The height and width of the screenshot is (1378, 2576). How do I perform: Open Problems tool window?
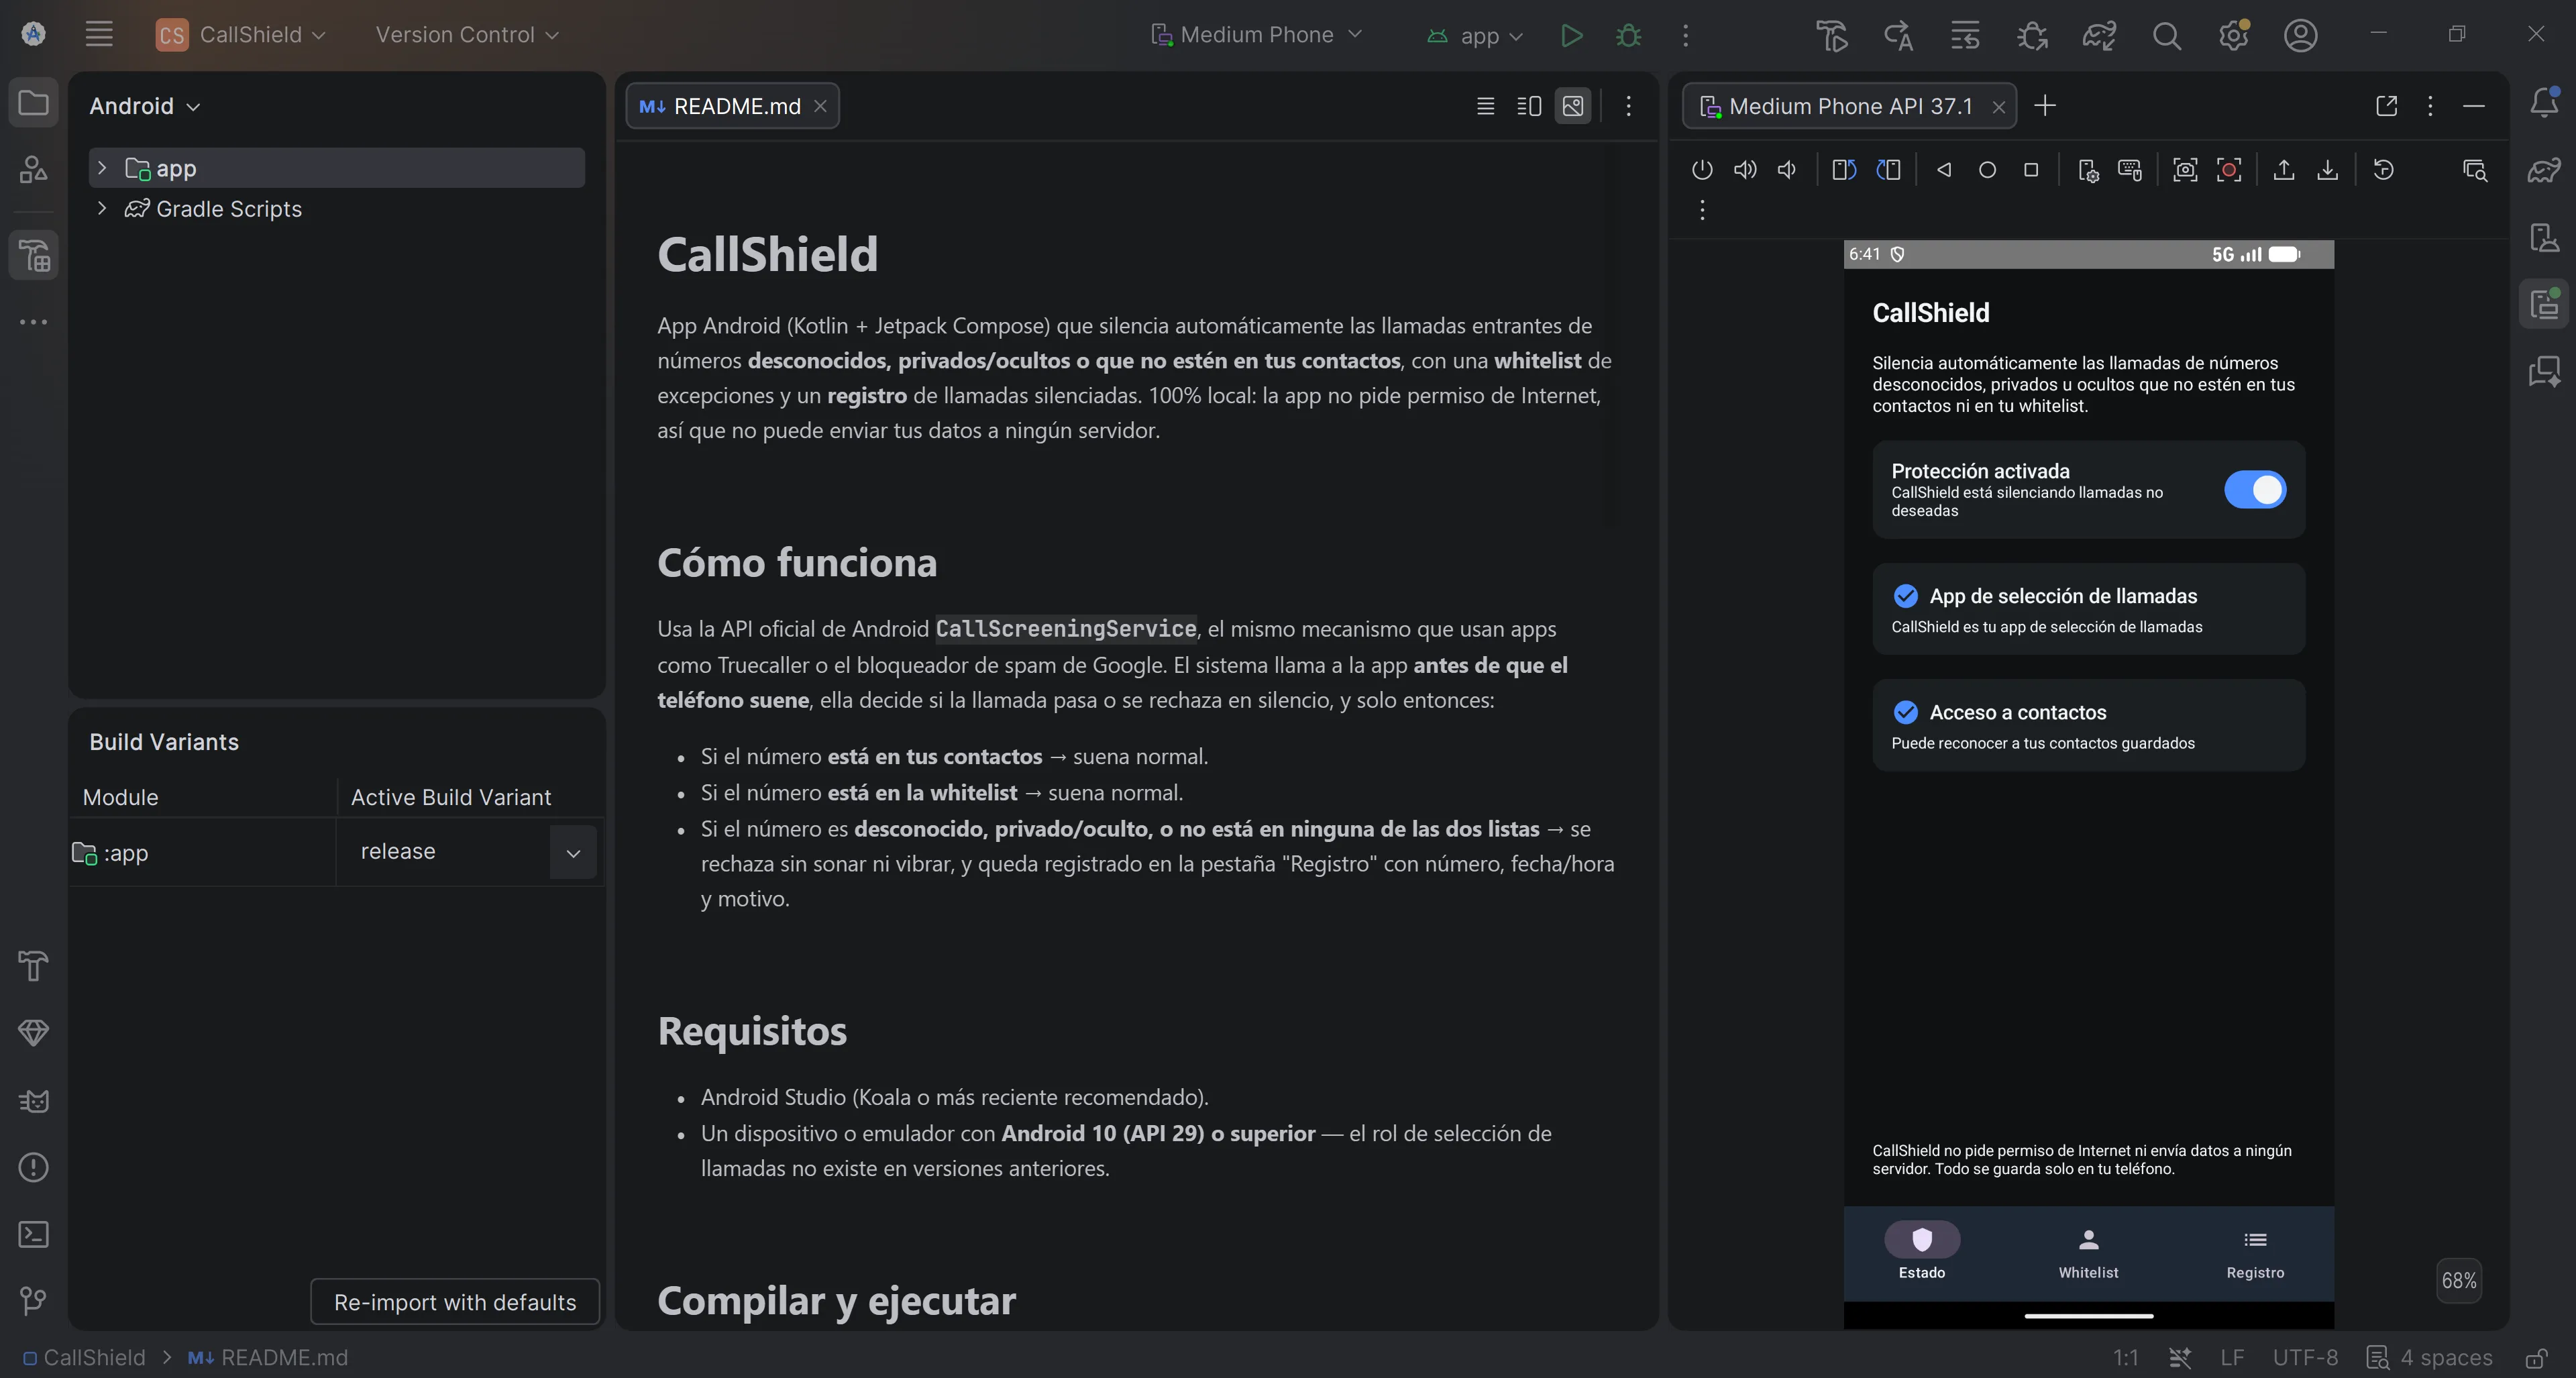tap(33, 1167)
